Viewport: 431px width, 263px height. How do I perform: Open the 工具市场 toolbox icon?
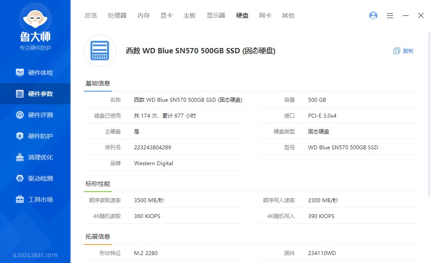point(20,200)
